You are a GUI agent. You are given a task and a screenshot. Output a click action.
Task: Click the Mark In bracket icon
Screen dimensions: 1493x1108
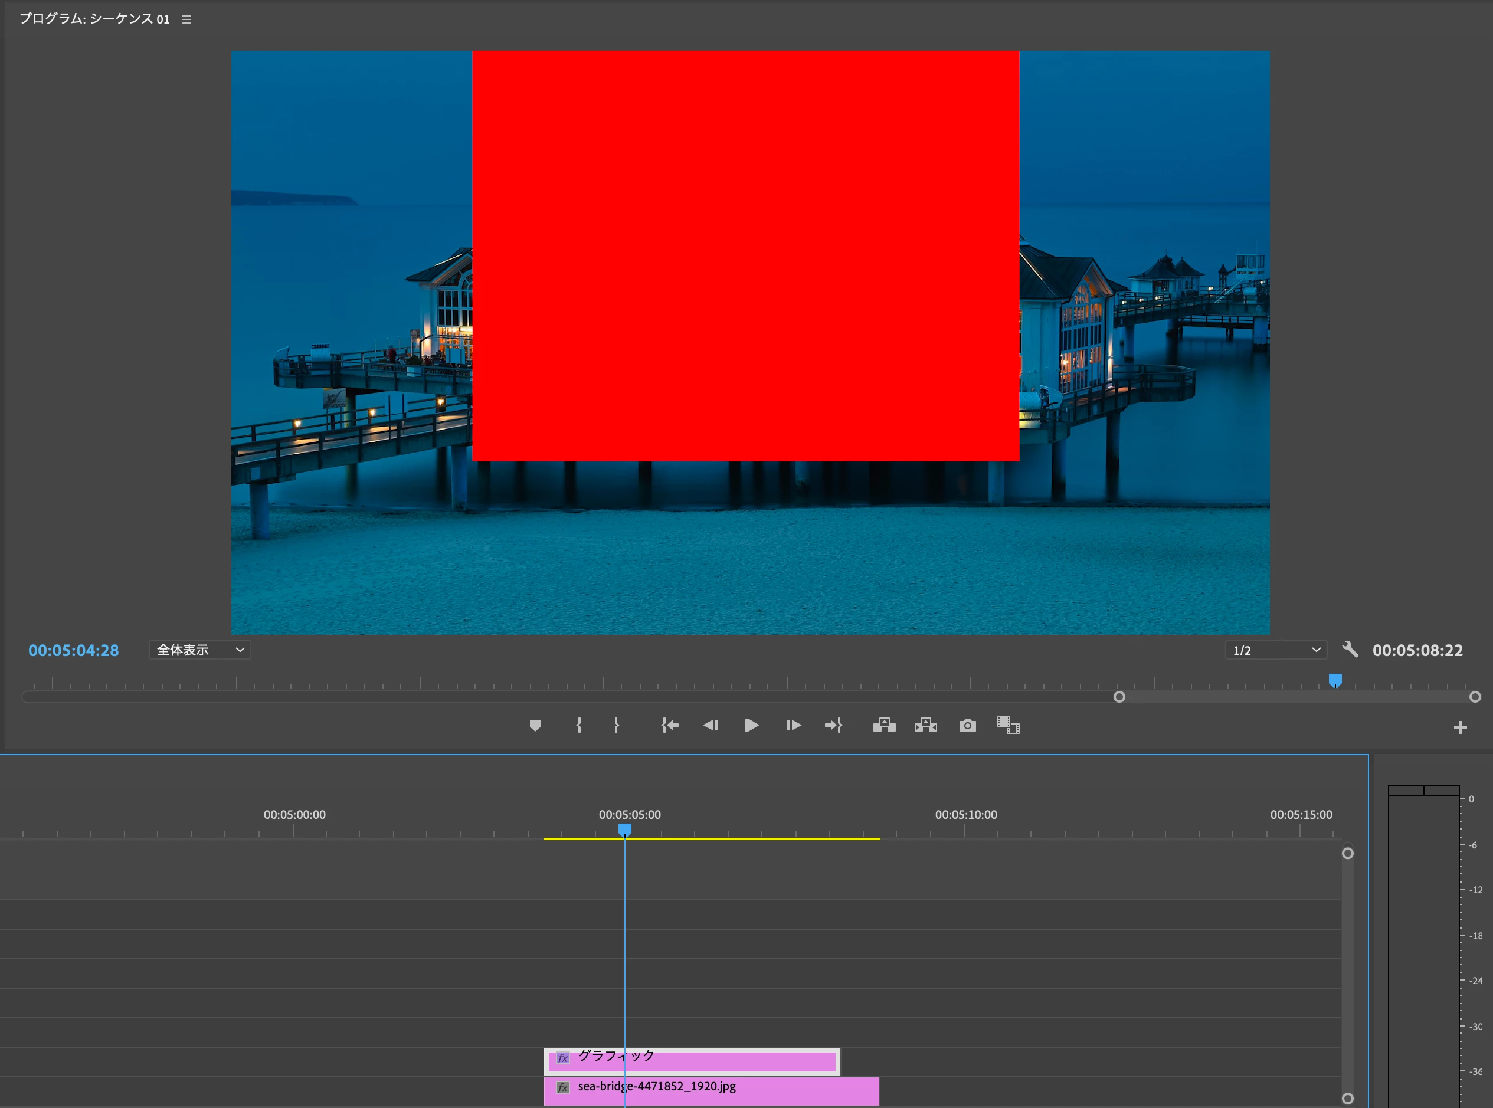[x=578, y=725]
